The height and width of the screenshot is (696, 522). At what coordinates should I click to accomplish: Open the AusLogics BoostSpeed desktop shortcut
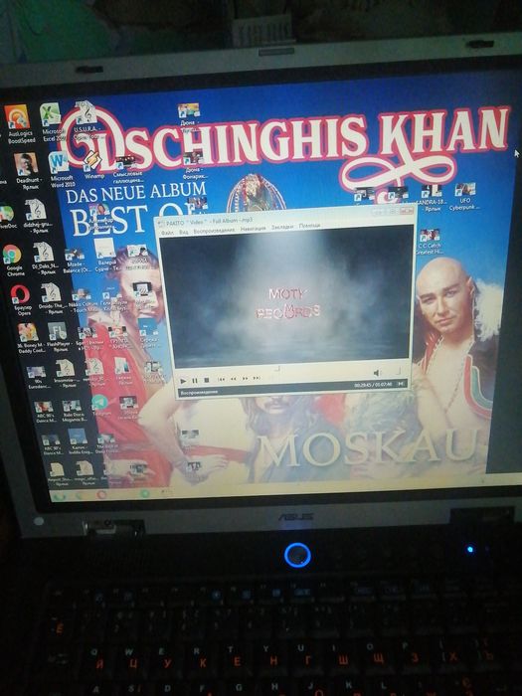(19, 124)
